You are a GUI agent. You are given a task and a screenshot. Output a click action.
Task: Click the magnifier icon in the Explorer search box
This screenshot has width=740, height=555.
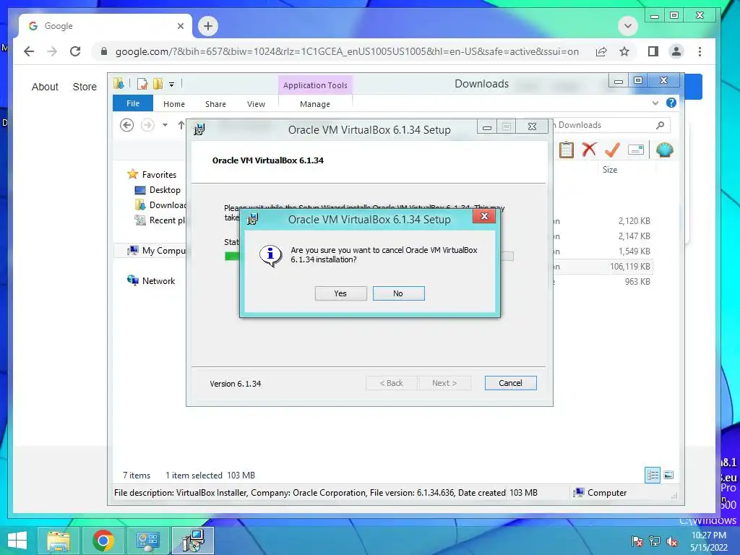(x=661, y=125)
